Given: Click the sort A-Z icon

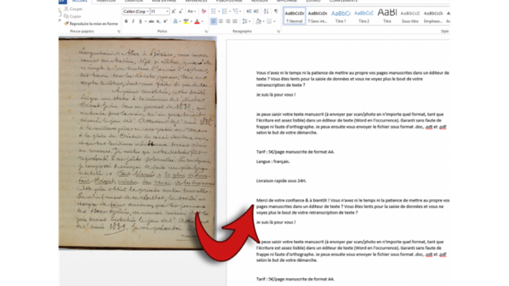Looking at the screenshot, I should pos(265,11).
